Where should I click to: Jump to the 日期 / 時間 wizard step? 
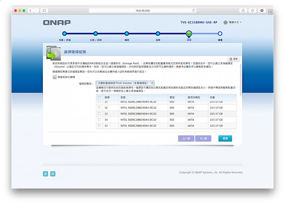96,34
